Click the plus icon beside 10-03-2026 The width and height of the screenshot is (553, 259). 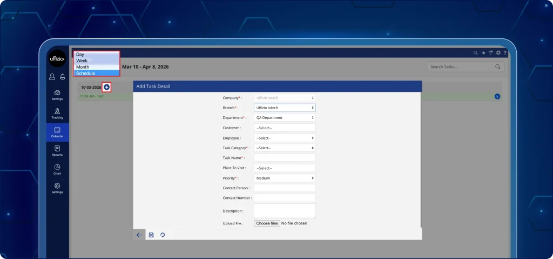click(x=106, y=87)
